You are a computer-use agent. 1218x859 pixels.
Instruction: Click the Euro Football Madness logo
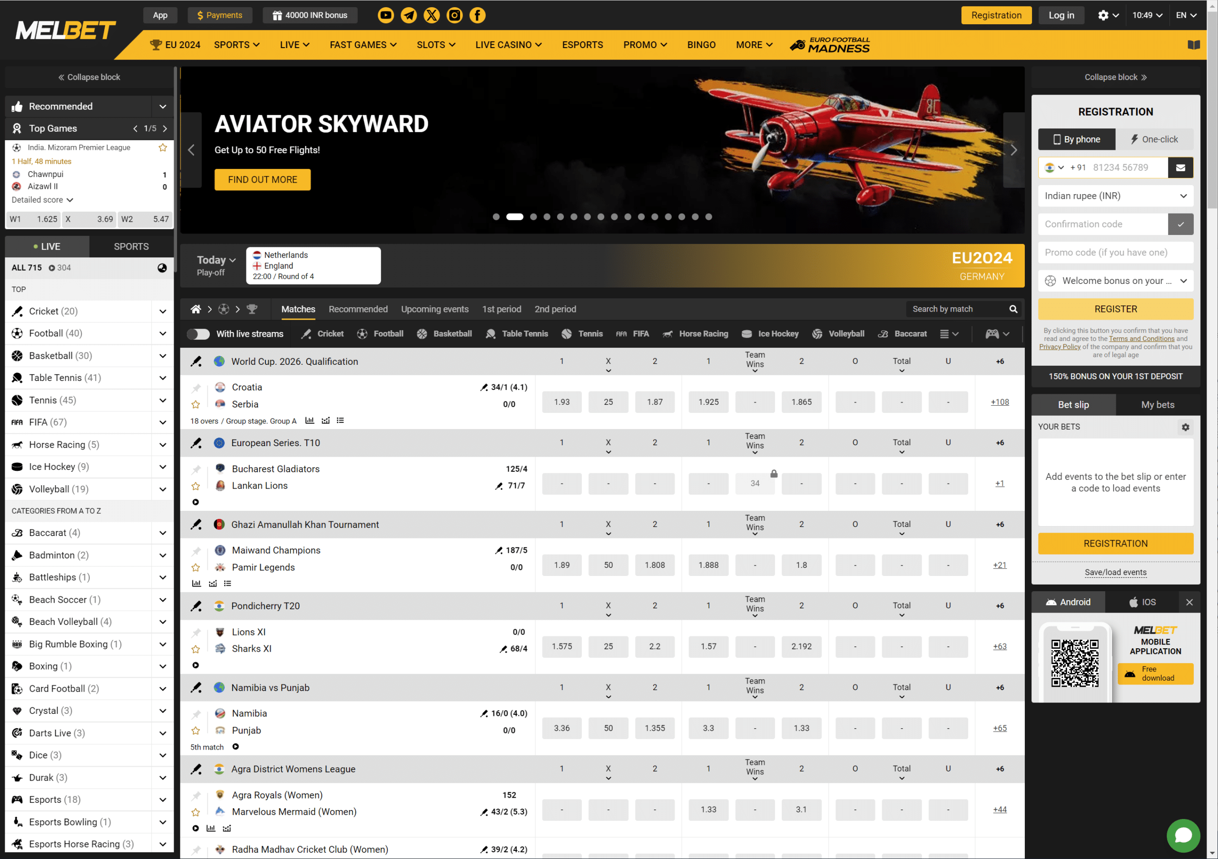click(830, 45)
